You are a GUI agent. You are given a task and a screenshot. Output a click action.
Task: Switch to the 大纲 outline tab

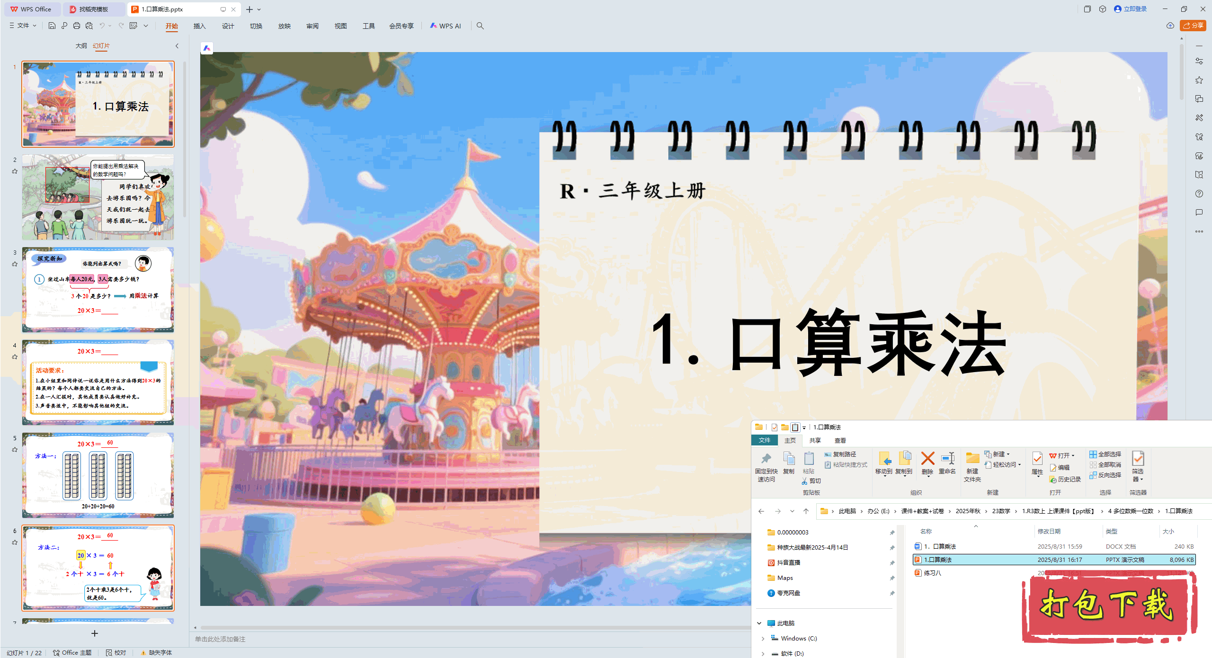point(81,46)
